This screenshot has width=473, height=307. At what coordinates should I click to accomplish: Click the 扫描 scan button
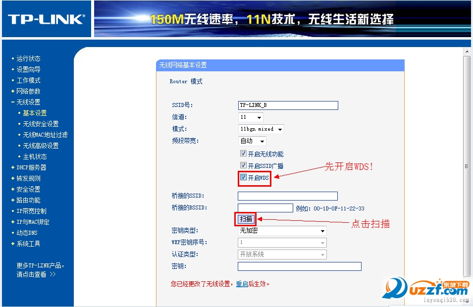(246, 219)
